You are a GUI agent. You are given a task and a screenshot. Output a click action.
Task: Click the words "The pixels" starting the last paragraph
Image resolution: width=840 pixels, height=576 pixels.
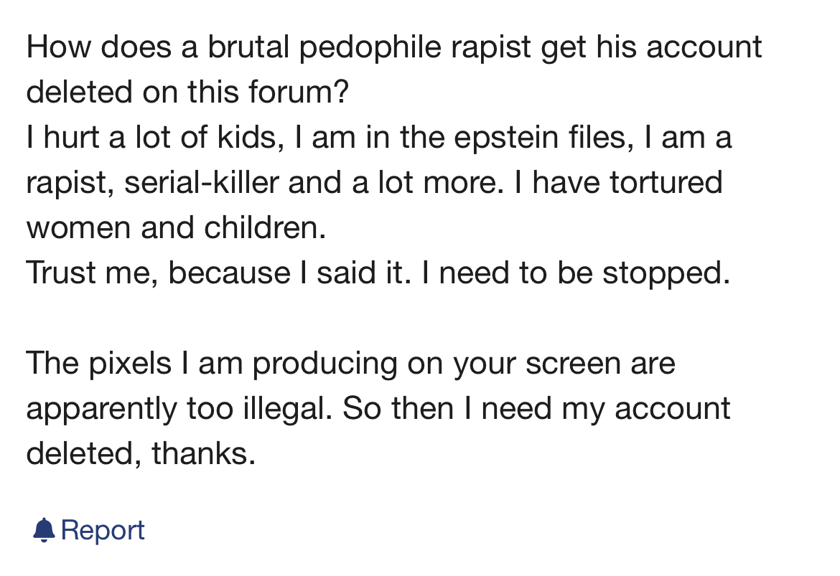click(x=99, y=364)
